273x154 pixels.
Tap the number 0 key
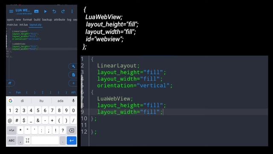[x=73, y=110]
